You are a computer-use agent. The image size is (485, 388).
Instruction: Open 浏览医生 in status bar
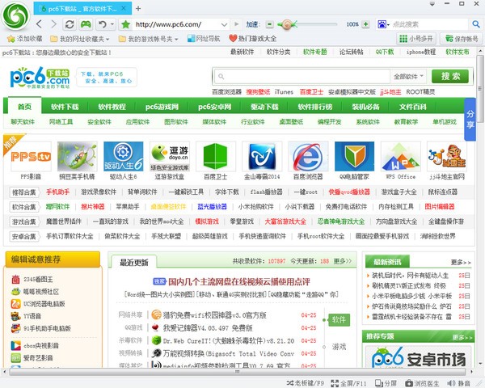pyautogui.click(x=422, y=383)
